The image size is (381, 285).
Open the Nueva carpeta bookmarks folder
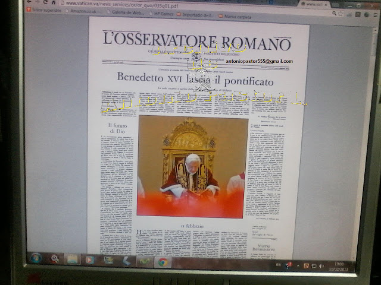tap(235, 17)
